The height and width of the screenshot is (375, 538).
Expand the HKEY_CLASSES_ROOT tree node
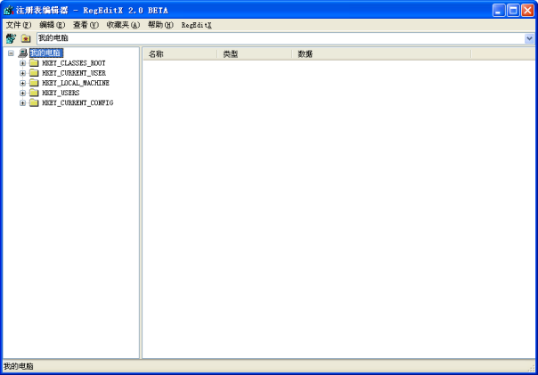point(22,63)
